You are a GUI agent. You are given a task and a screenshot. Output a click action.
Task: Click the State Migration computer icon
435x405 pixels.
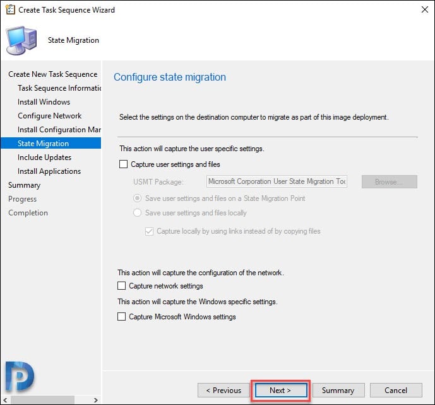coord(21,40)
